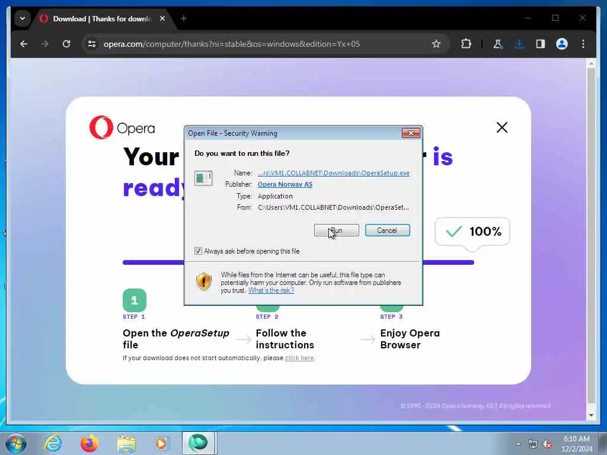Cancel the Open File security warning
The width and height of the screenshot is (607, 455).
[387, 230]
